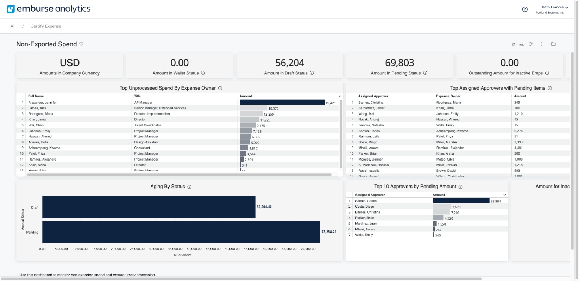Open the dashboard three-dot options menu

[x=541, y=44]
